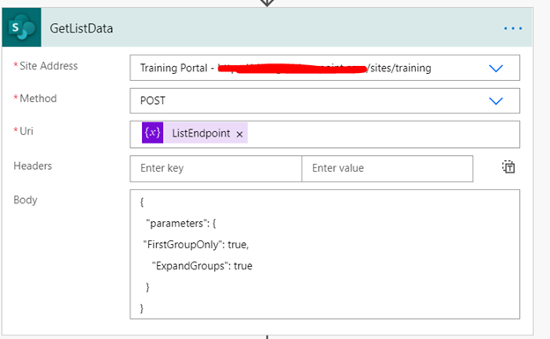Collapse the card via GetListData title
Viewport: 550px width, 339px height.
point(81,28)
